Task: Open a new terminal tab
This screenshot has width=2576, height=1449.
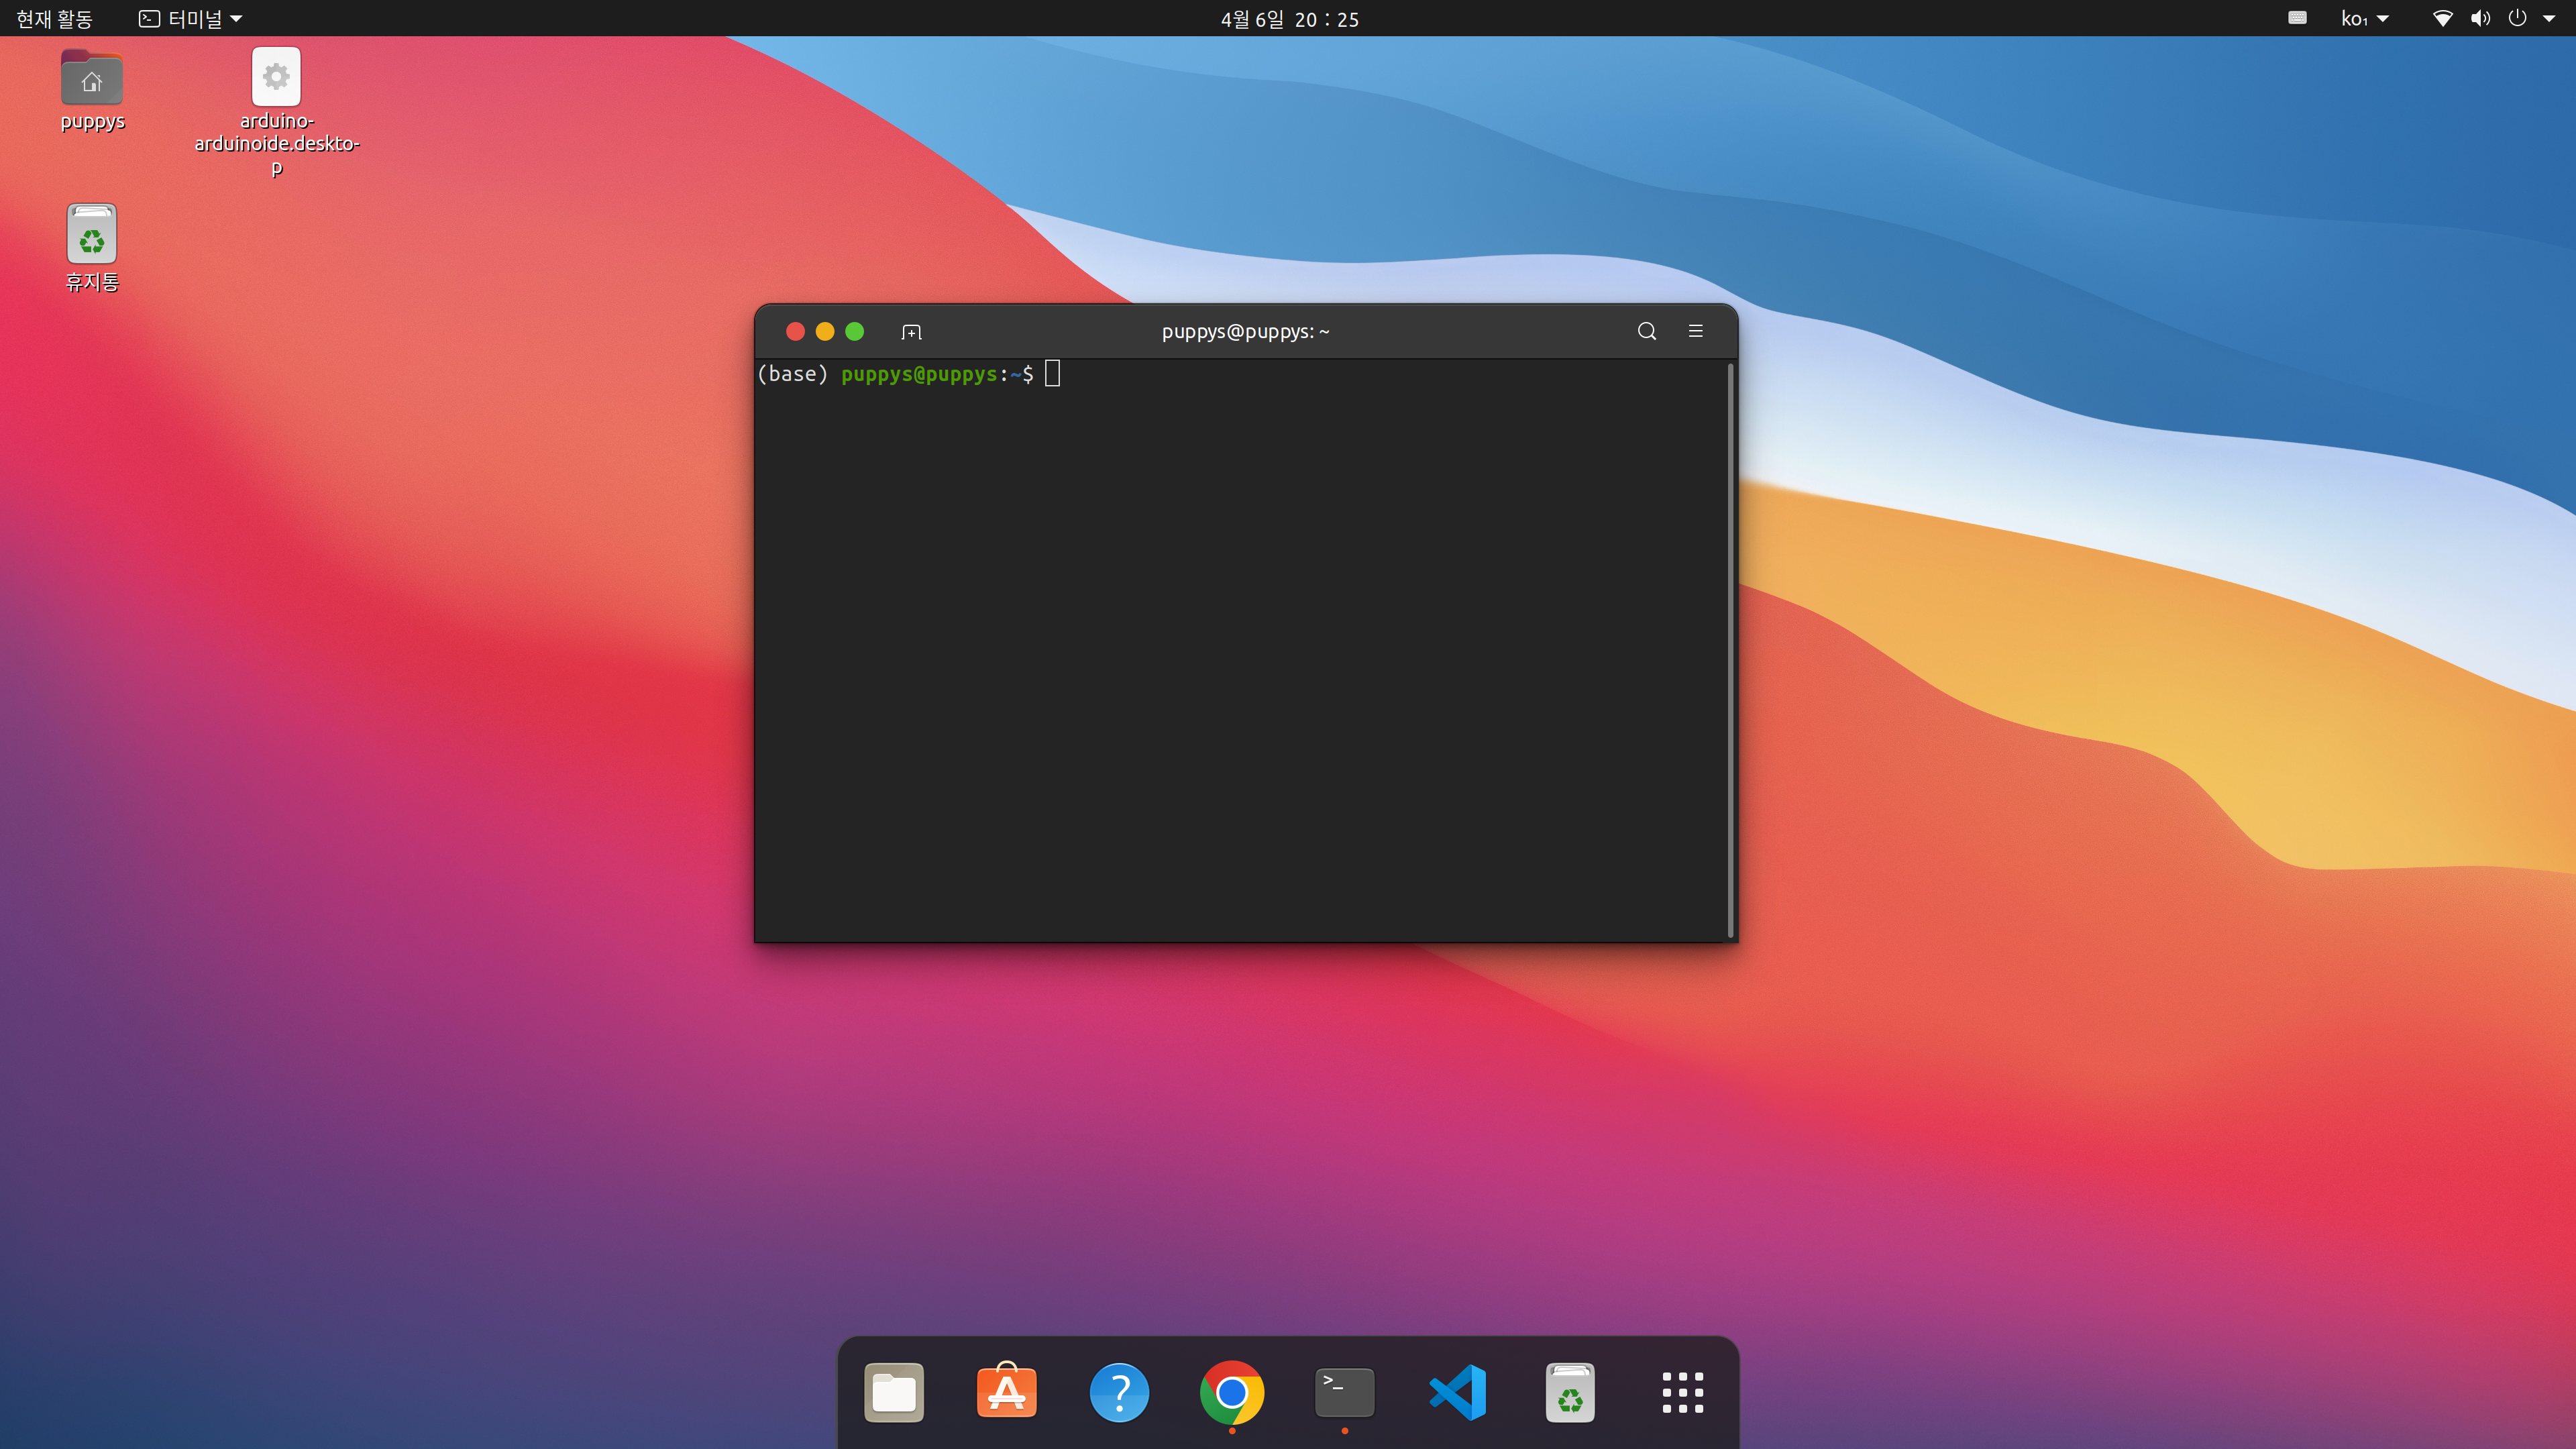Action: (910, 331)
